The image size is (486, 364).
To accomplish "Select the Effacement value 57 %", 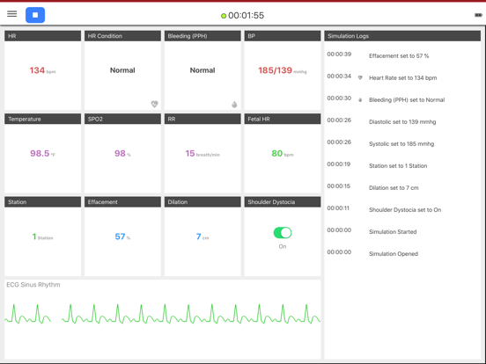I will [x=122, y=237].
